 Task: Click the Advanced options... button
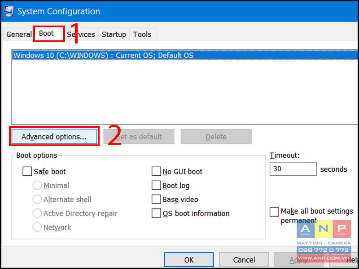pos(54,137)
